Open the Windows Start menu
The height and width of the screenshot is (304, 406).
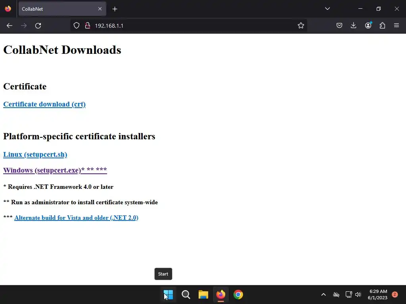pos(168,294)
